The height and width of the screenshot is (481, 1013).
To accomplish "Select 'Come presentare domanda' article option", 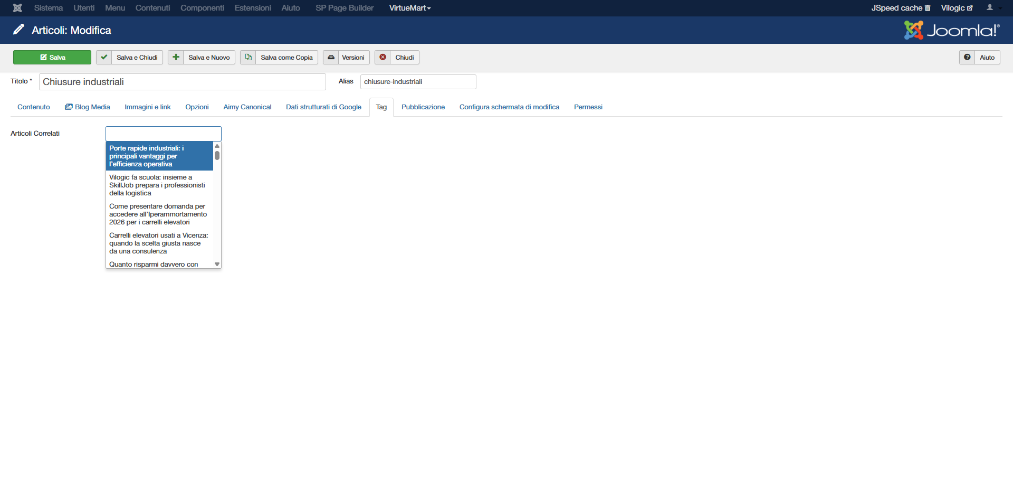I will tap(159, 214).
